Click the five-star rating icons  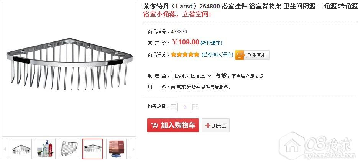pyautogui.click(x=185, y=54)
